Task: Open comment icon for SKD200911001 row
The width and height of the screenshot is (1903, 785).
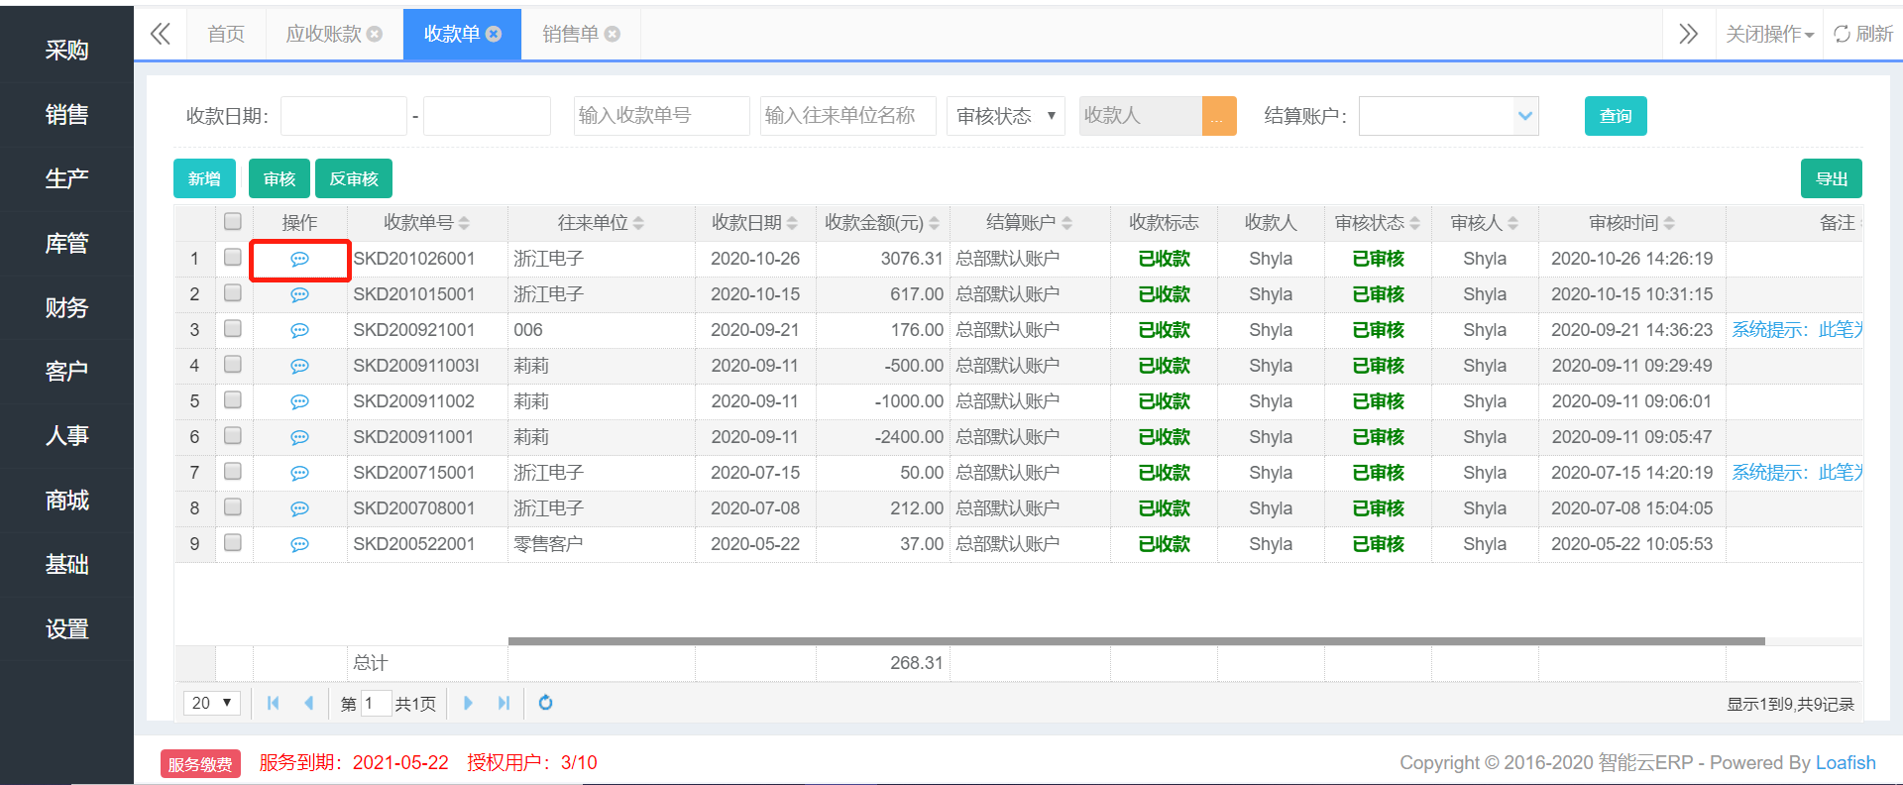Action: coord(299,437)
